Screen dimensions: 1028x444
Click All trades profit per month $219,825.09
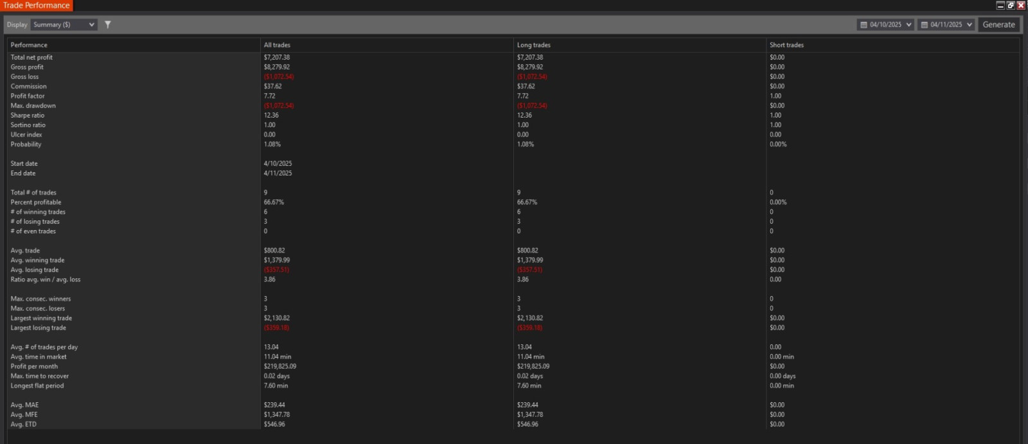[280, 366]
